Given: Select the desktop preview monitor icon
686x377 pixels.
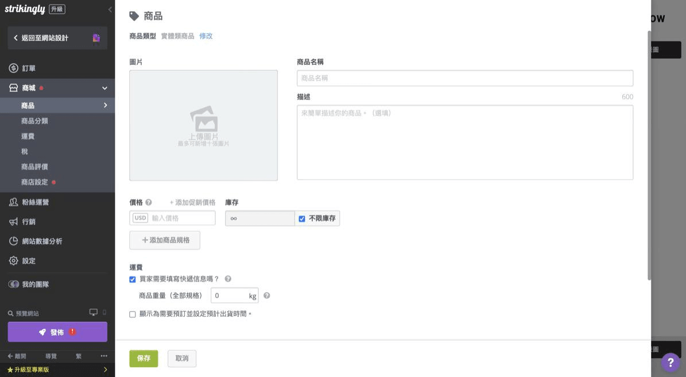Looking at the screenshot, I should point(93,313).
